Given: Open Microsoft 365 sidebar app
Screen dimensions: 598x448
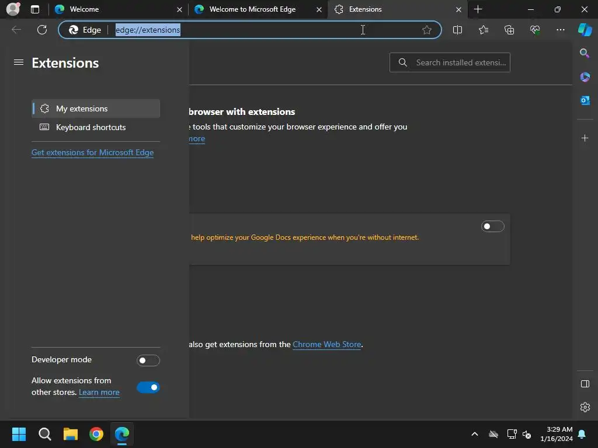Looking at the screenshot, I should point(585,77).
